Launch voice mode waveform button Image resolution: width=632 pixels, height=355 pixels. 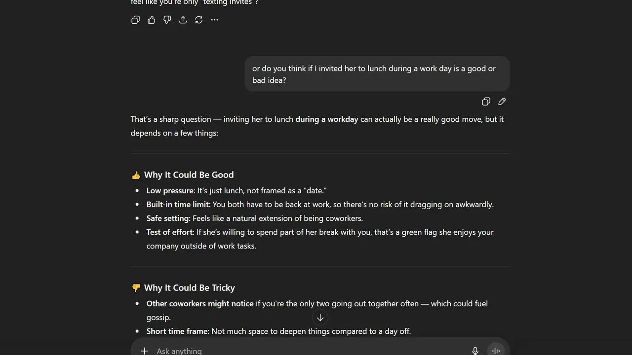click(x=496, y=350)
